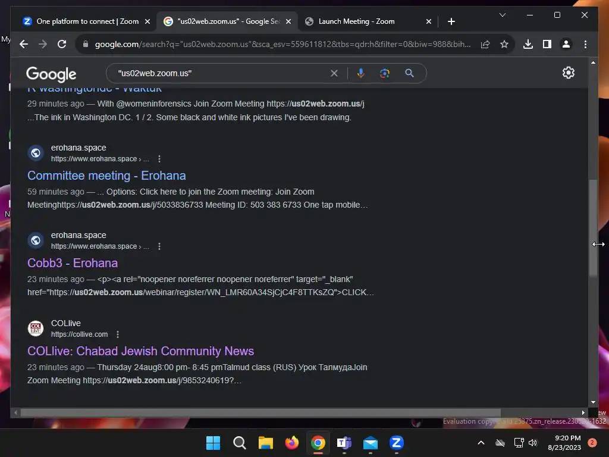Screen dimensions: 609x457
Task: View site info lock icon
Action: pos(86,44)
